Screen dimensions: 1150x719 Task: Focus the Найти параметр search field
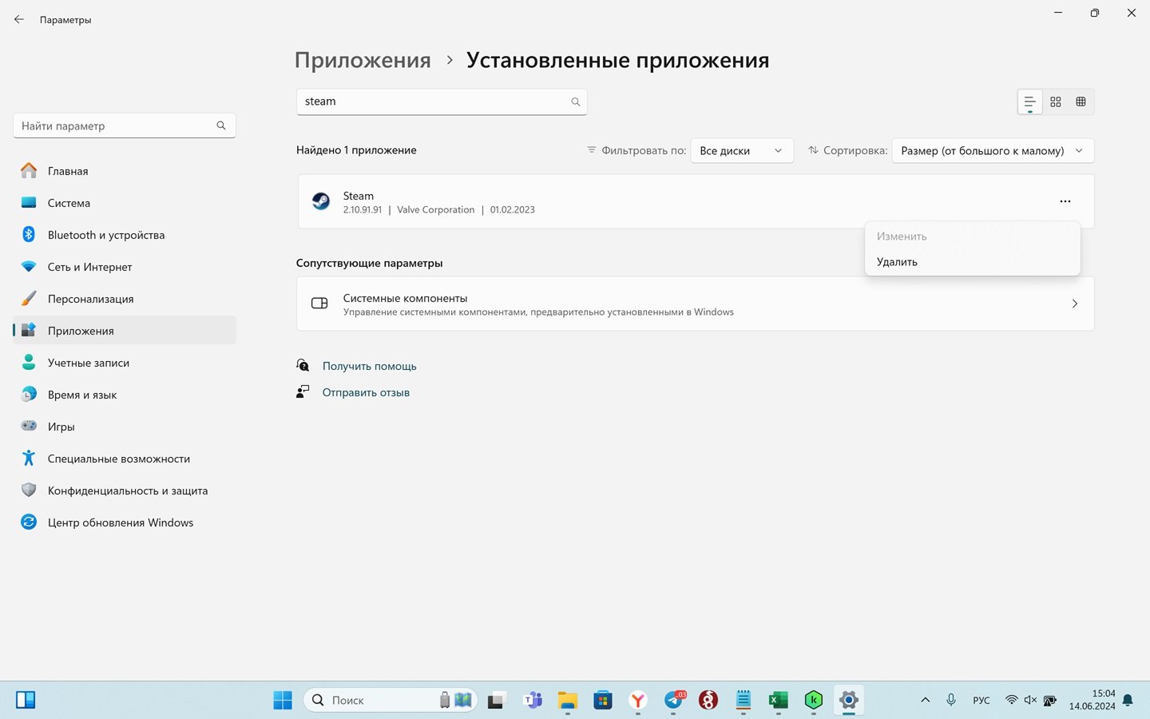[125, 125]
